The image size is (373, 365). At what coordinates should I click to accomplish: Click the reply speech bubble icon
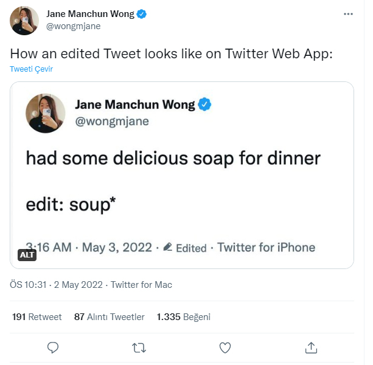click(53, 347)
